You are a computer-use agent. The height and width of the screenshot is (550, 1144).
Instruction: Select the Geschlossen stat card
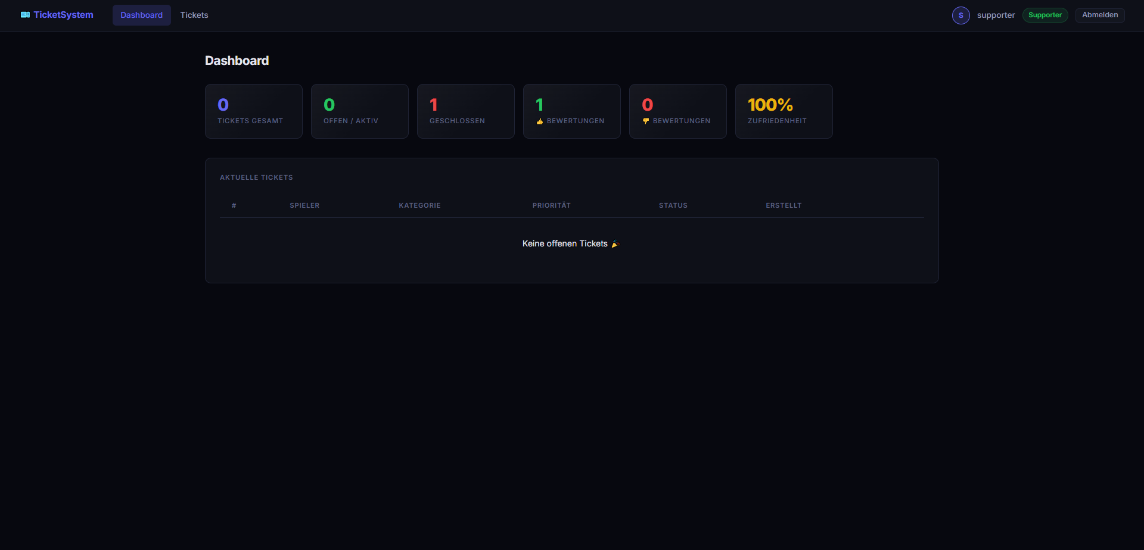466,111
